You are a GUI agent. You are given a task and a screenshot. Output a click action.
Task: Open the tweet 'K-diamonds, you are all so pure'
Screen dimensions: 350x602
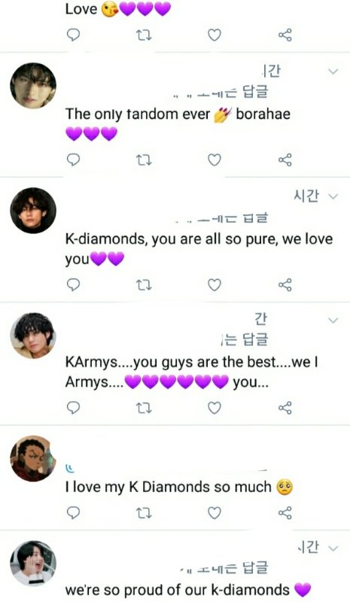199,249
